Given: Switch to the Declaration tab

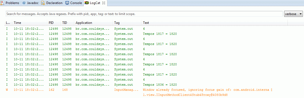Looking at the screenshot, I should (52, 3).
